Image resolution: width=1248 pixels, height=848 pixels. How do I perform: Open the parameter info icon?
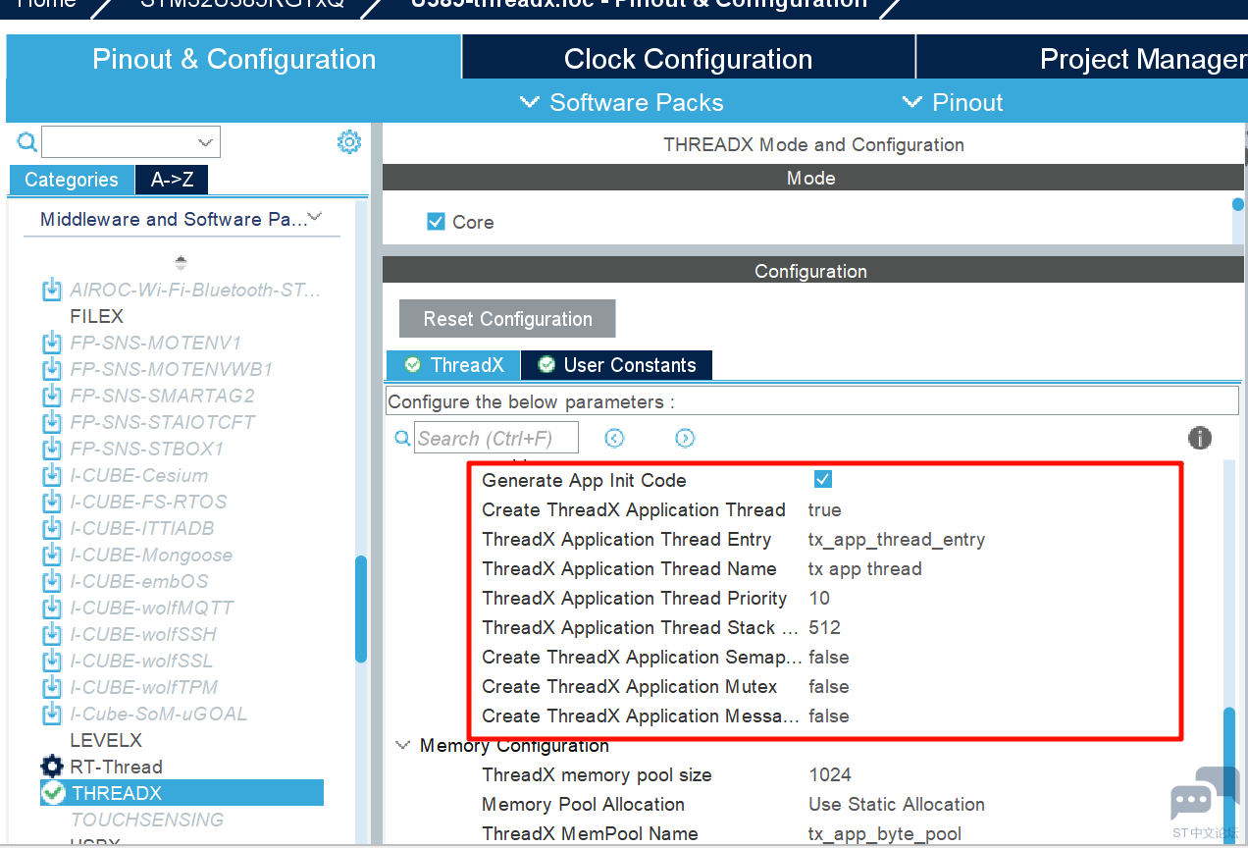click(x=1199, y=438)
